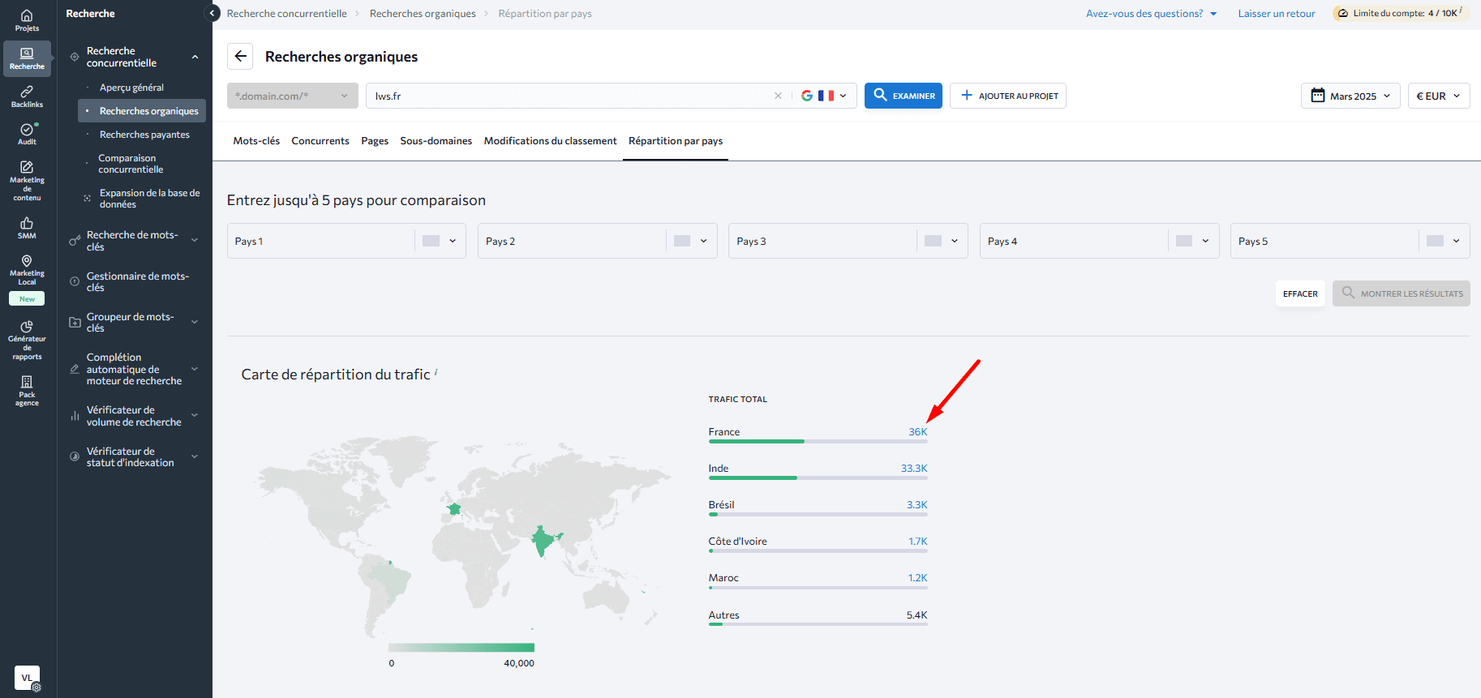Click Recherches organiques breadcrumb link
The width and height of the screenshot is (1481, 698).
[x=423, y=14]
